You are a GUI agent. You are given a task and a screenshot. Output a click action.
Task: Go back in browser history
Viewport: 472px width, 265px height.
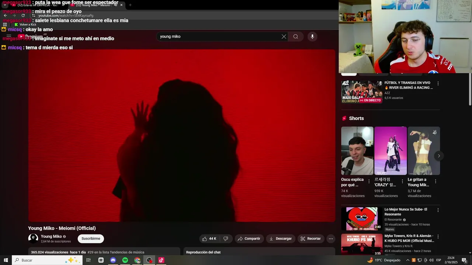click(x=5, y=15)
